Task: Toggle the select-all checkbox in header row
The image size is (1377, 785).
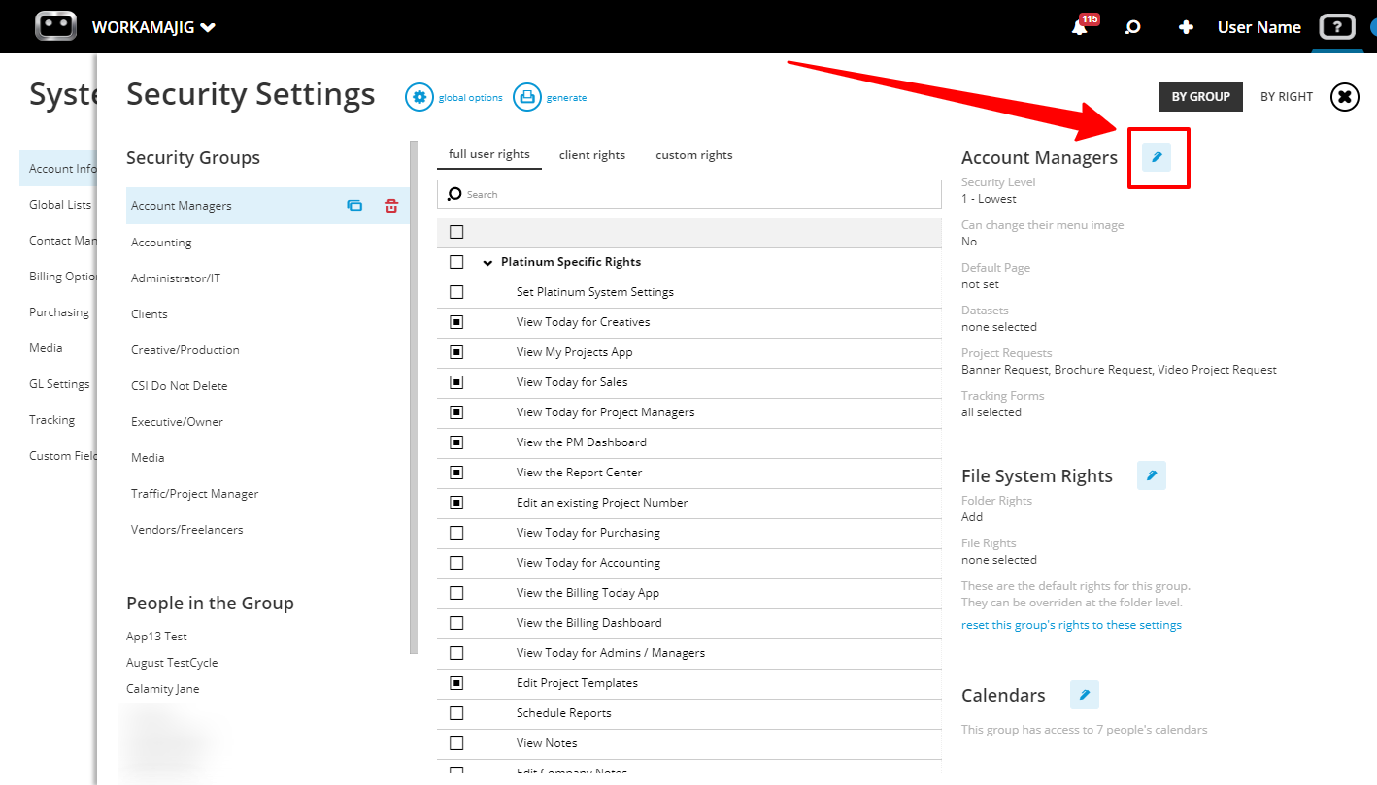Action: [x=456, y=232]
